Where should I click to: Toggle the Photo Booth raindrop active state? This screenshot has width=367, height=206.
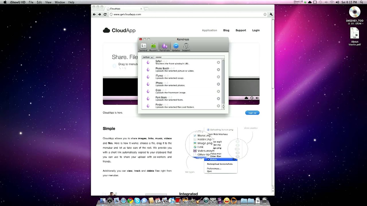pos(148,70)
